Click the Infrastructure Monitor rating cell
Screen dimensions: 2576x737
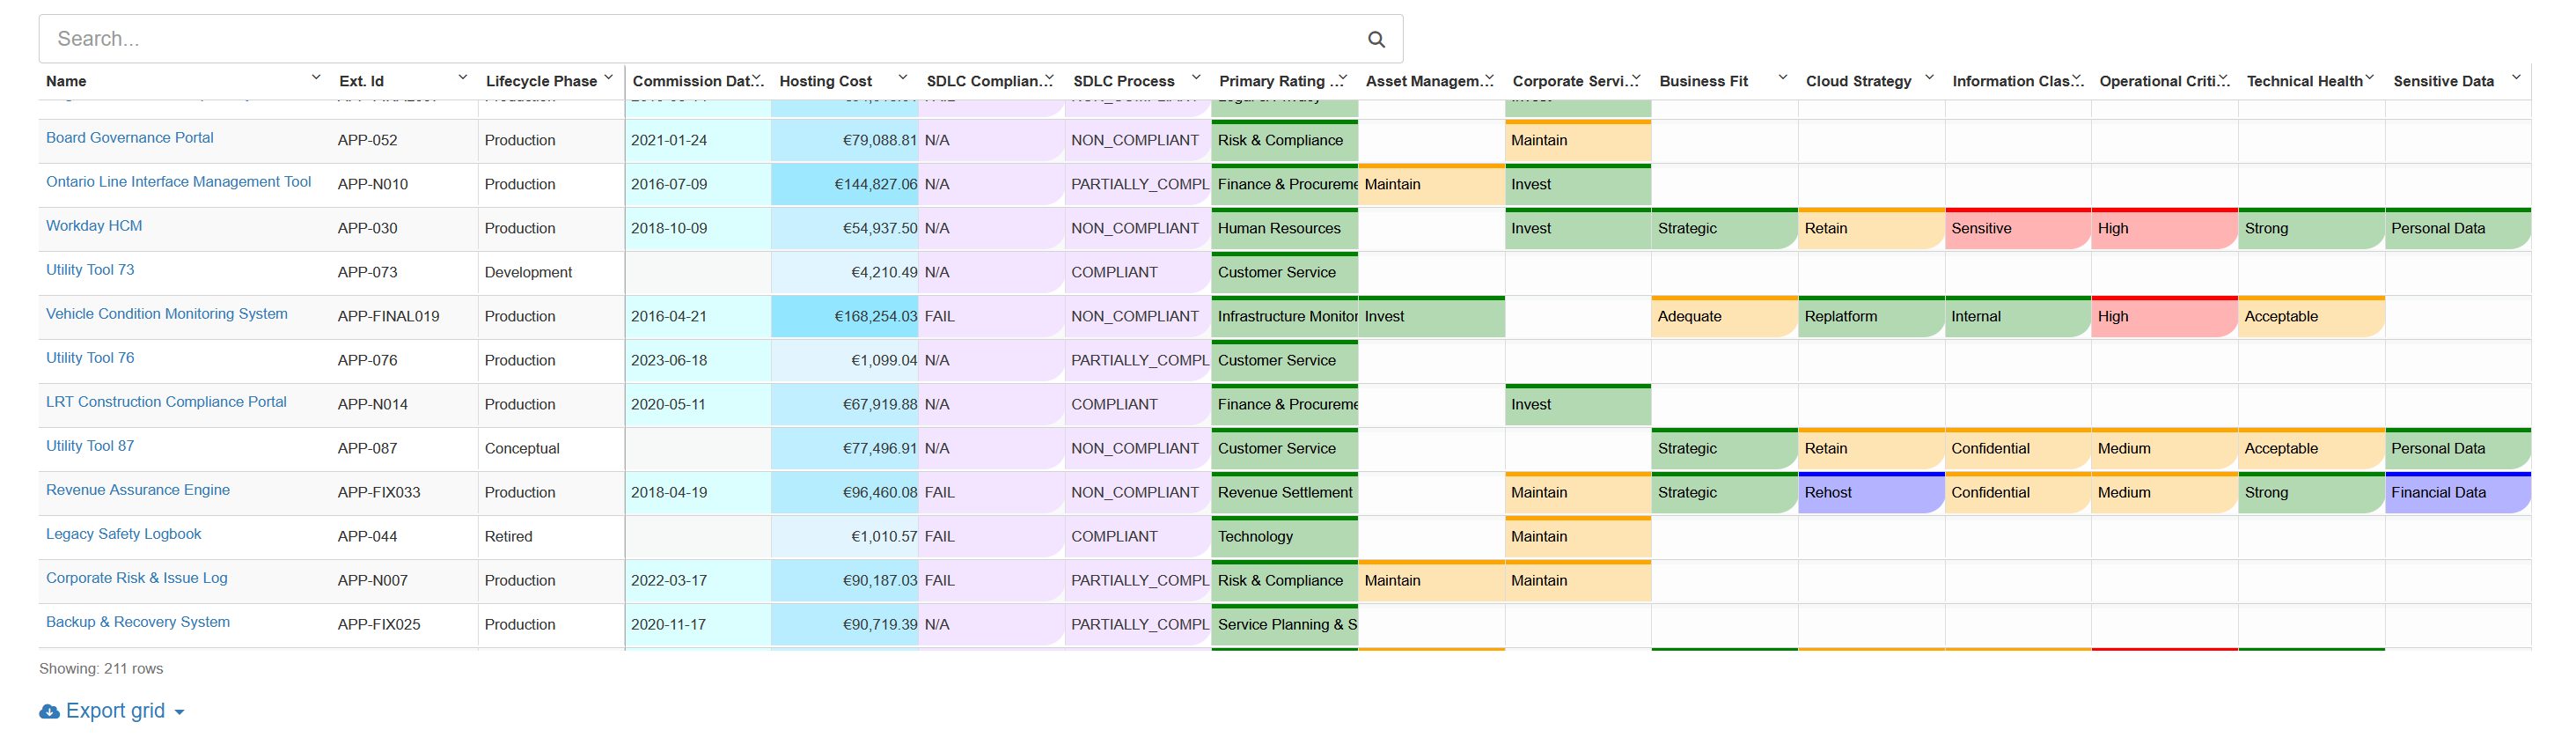[1285, 317]
